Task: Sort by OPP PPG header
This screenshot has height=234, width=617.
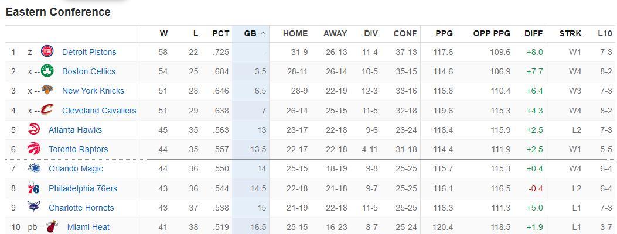Action: (492, 33)
